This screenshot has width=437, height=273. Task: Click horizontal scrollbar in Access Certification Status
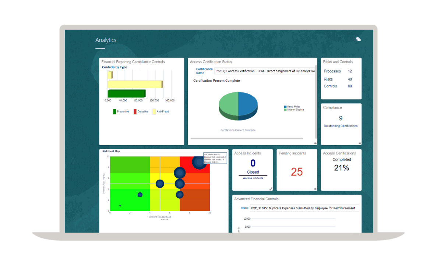[247, 139]
